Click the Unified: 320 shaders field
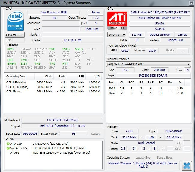Viewport: 195px width, 172px height. tap(175, 40)
